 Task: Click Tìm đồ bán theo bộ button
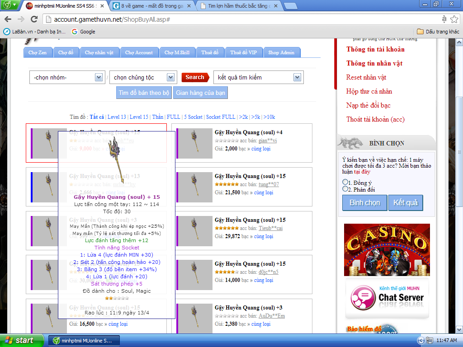pyautogui.click(x=144, y=93)
